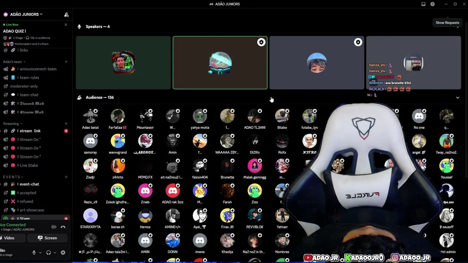The image size is (468, 263).
Task: Click the Speakers — 4 header
Action: click(98, 27)
